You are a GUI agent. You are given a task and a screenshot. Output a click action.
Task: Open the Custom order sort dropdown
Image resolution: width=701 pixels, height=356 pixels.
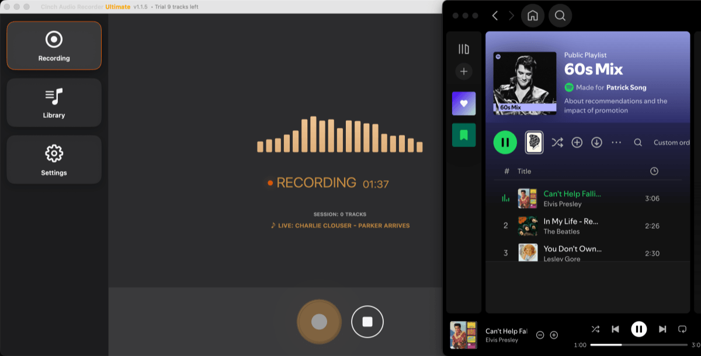pos(672,142)
